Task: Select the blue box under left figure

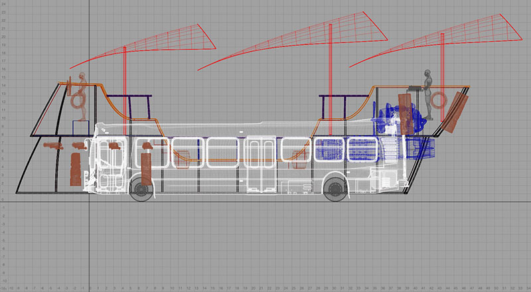Action: (x=80, y=128)
